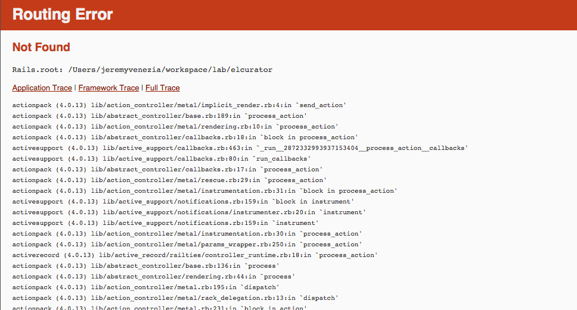The height and width of the screenshot is (310, 577).
Task: Switch to the Full Trace view
Action: coord(162,88)
